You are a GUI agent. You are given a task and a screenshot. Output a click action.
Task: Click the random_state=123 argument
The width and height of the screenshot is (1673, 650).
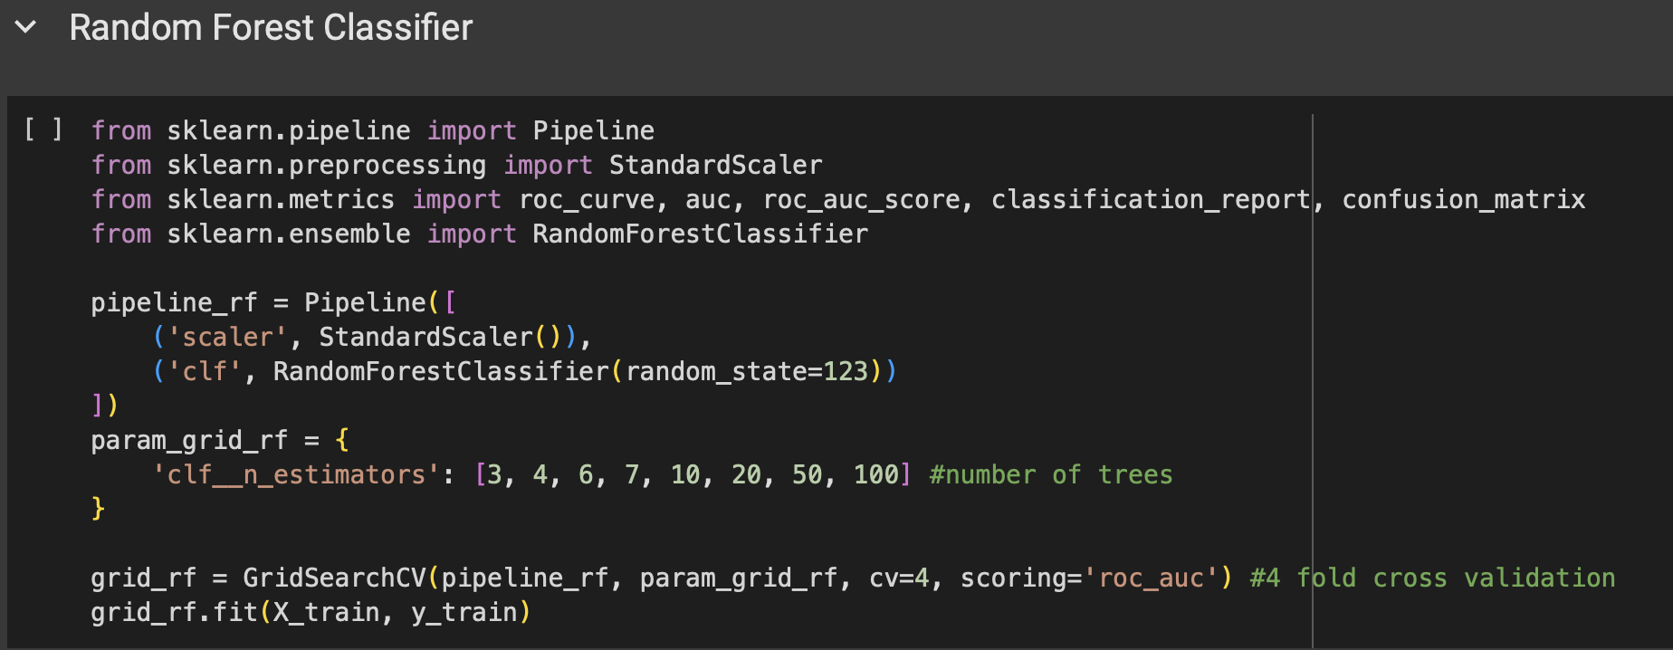tap(746, 371)
